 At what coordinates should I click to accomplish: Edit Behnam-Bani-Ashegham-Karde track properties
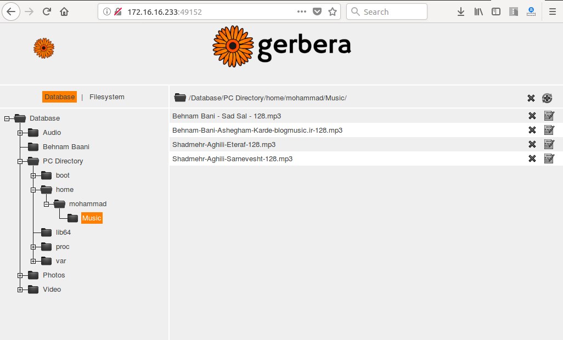[549, 130]
